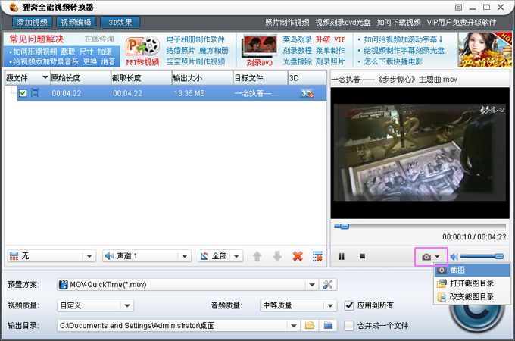Select the 13.35 MB output size cell
515x341 pixels.
click(189, 94)
